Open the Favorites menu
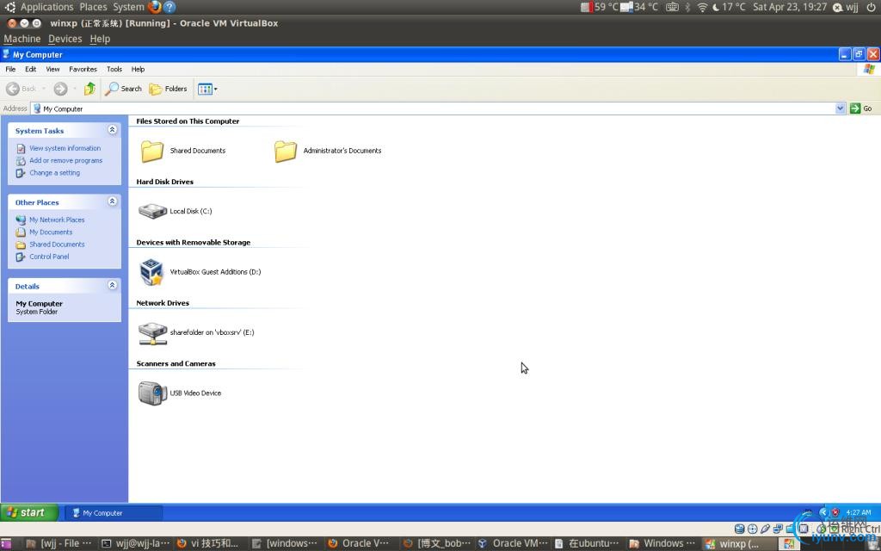The image size is (881, 551). click(83, 69)
